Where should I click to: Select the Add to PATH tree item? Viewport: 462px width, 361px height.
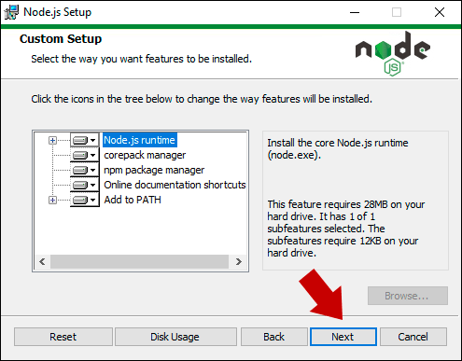coord(133,200)
